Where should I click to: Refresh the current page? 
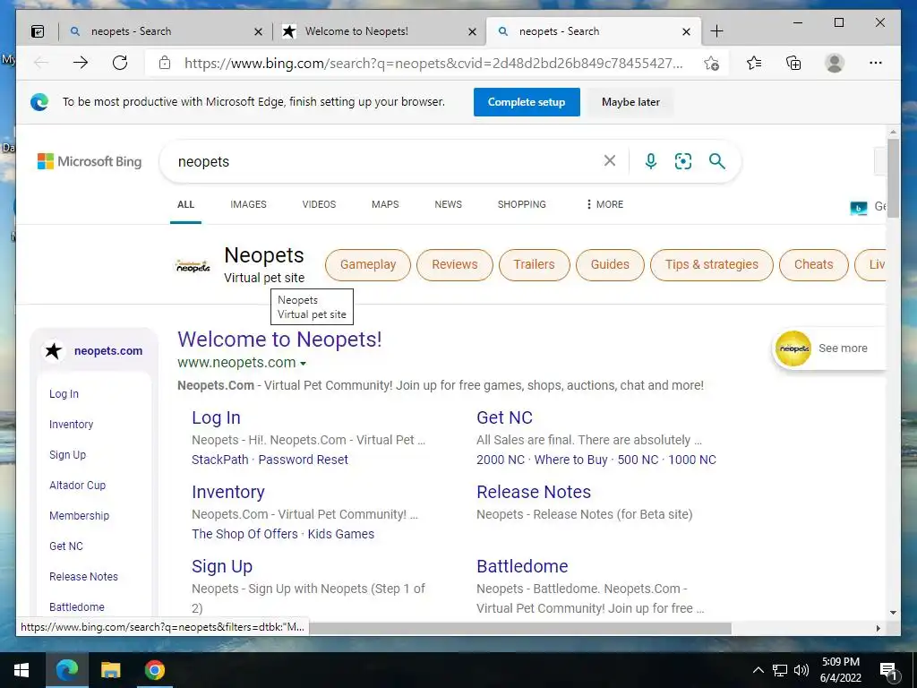coord(120,63)
